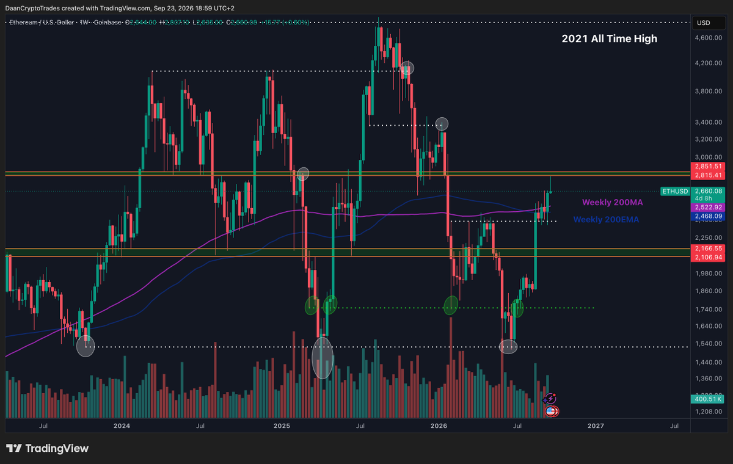The image size is (733, 464).
Task: Click the 1,740.00 price axis label
Action: (709, 310)
